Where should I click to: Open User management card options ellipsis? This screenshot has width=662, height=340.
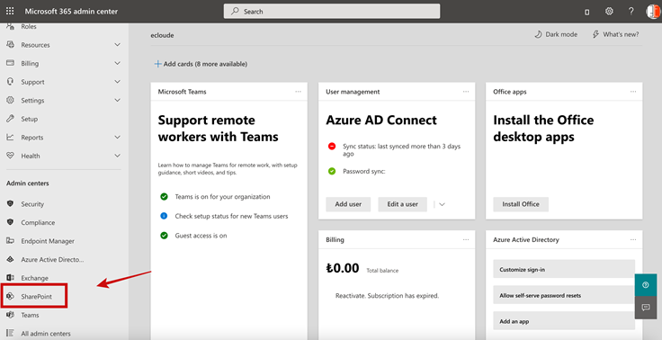(x=466, y=92)
